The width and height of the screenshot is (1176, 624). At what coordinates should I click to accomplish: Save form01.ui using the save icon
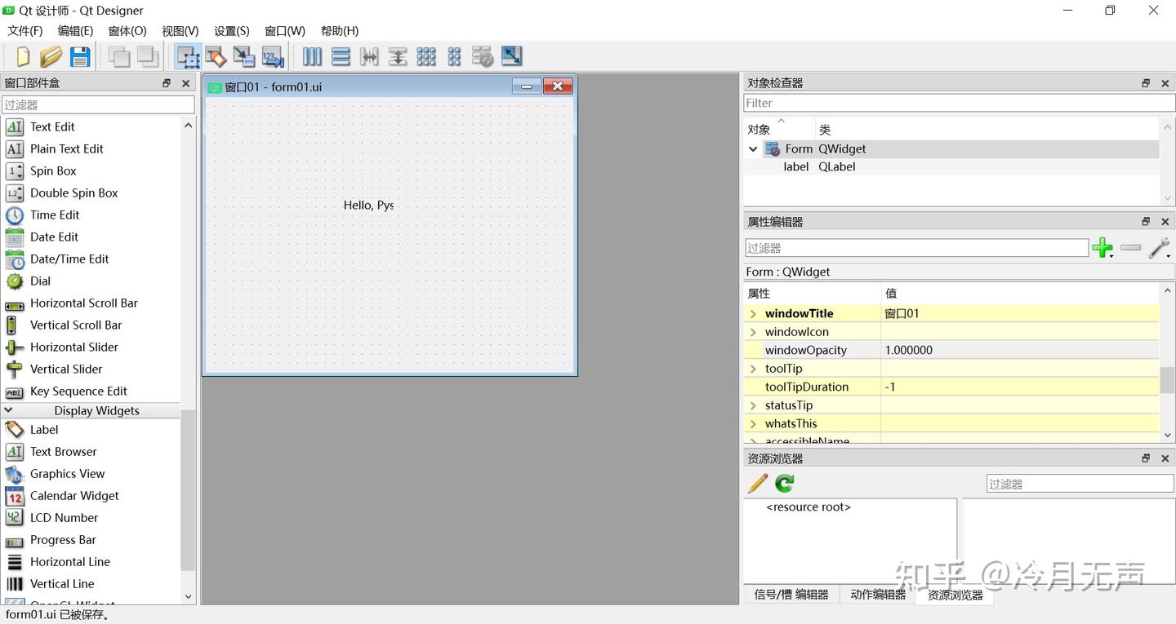click(79, 56)
